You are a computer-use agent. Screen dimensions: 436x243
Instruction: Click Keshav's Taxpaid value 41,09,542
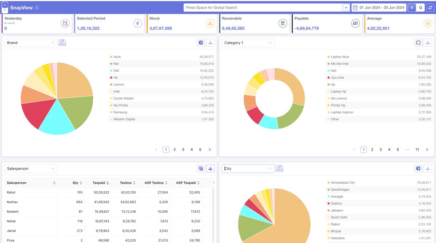pos(101,202)
